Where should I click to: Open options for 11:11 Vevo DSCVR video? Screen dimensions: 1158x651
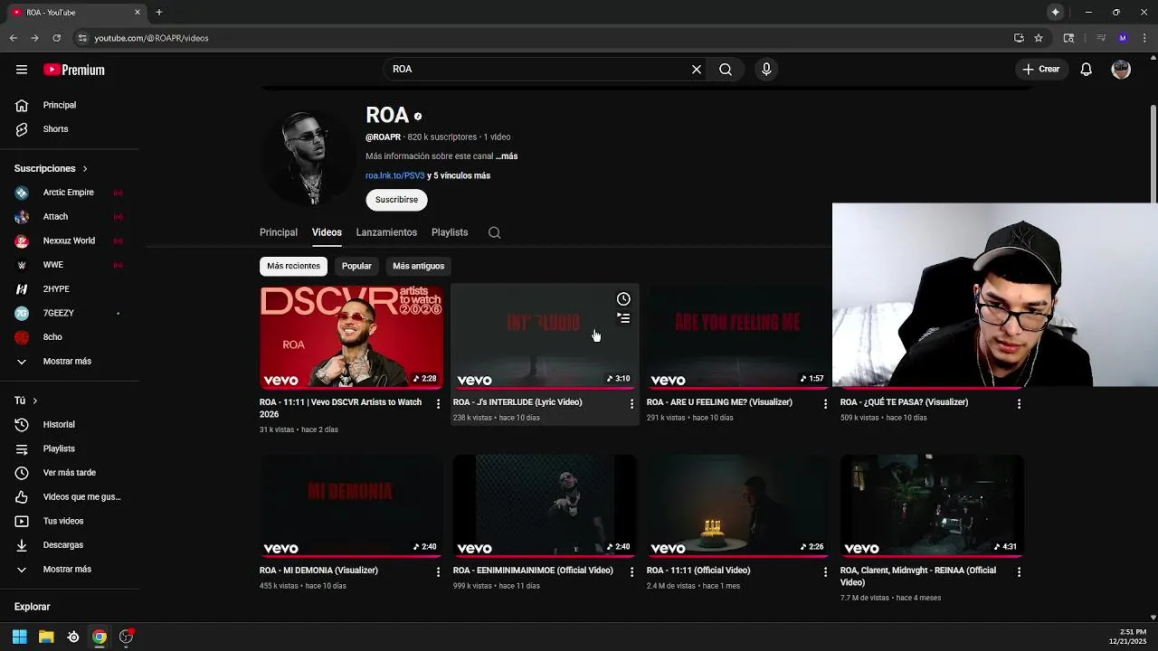coord(438,404)
